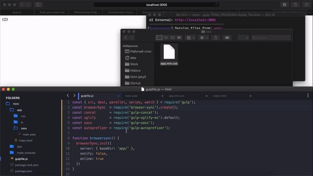Toggle the Safari sidebar panel
The height and width of the screenshot is (176, 313).
[39, 4]
